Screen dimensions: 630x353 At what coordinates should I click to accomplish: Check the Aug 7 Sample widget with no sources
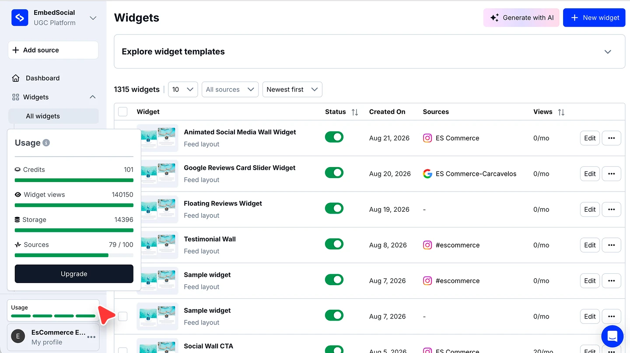tap(123, 316)
